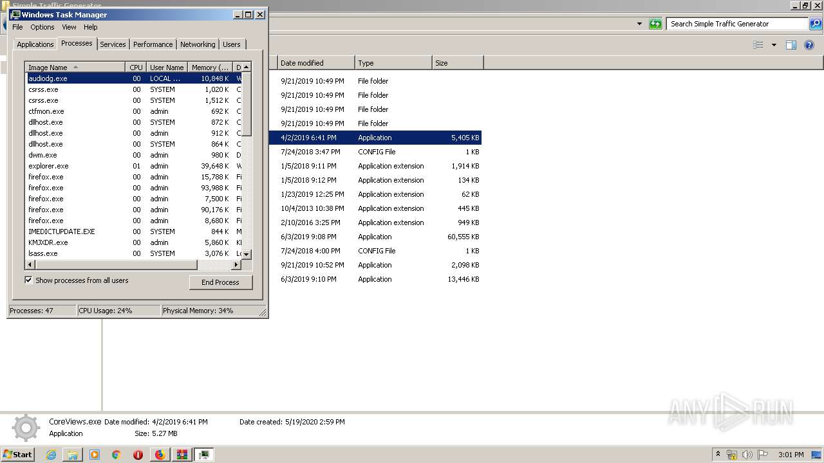Click the process list scroll right arrow
The width and height of the screenshot is (824, 463).
(237, 264)
